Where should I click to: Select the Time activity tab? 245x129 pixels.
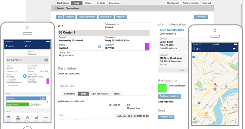coord(83,94)
